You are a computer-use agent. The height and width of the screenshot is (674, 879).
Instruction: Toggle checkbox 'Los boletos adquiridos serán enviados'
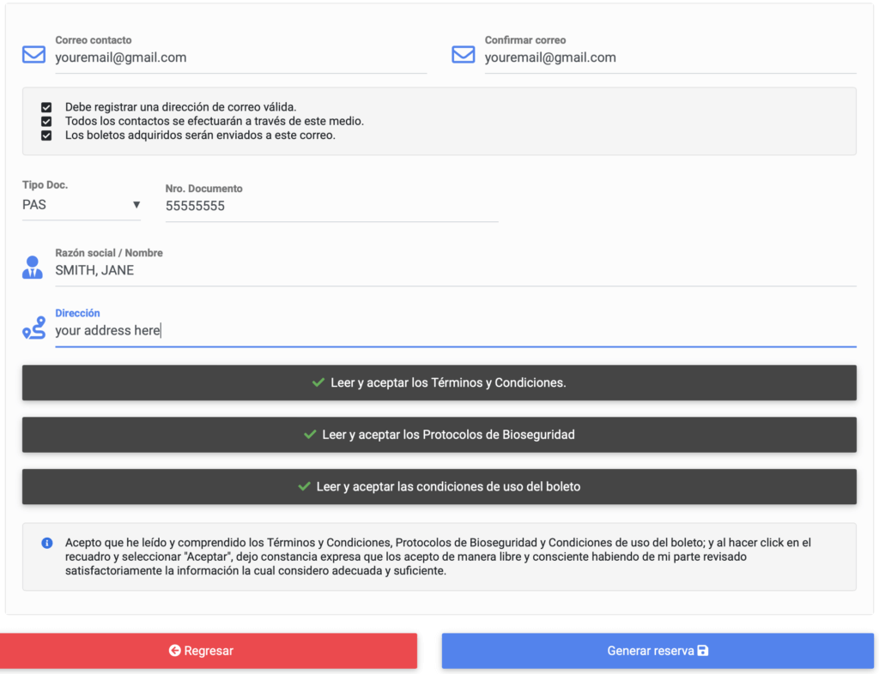(x=46, y=135)
